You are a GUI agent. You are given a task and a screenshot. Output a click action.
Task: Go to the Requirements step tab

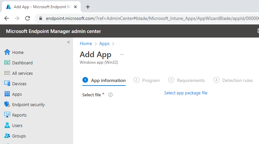pos(187,80)
